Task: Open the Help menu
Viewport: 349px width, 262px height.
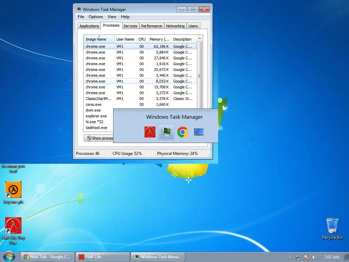Action: [125, 17]
